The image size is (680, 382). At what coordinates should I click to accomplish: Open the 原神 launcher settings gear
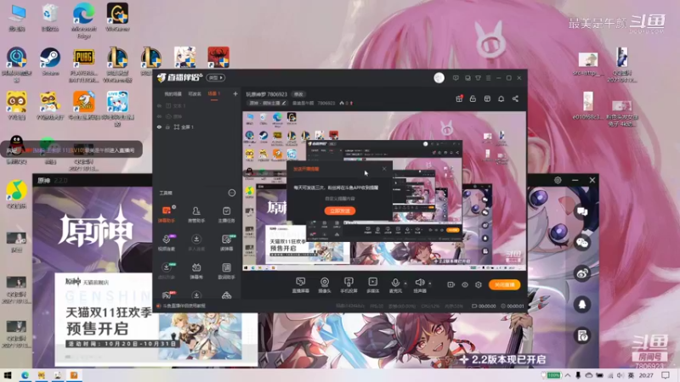click(x=558, y=180)
